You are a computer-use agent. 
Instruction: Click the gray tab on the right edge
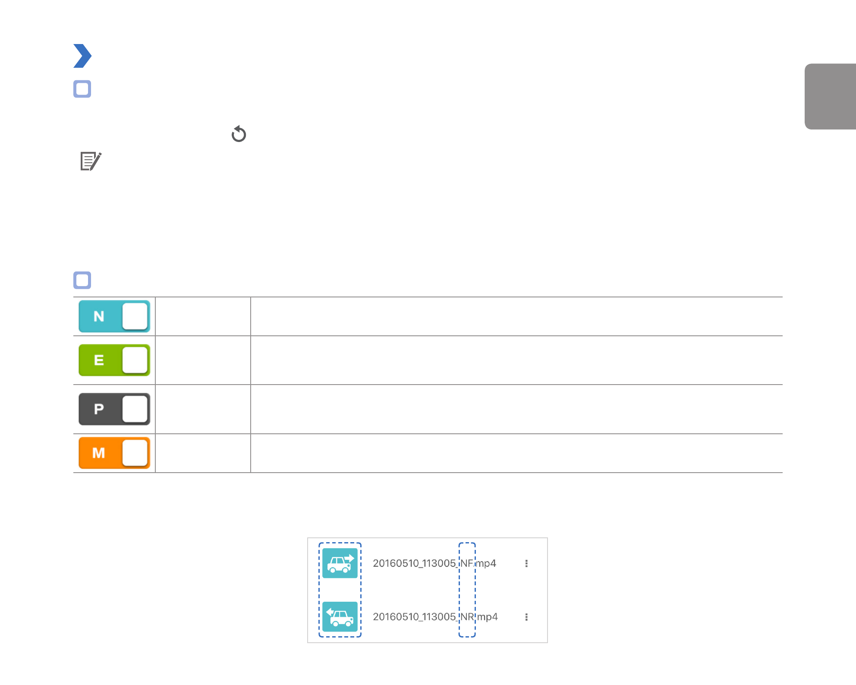tap(830, 96)
